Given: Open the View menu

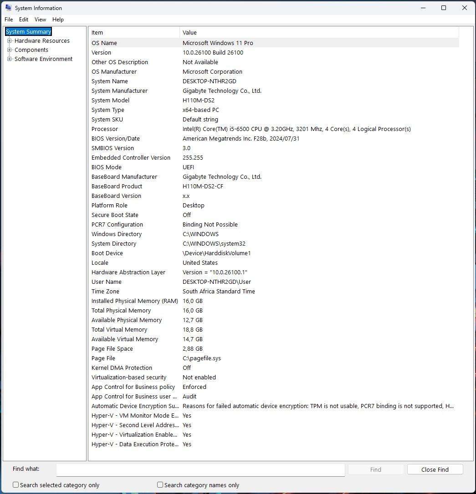Looking at the screenshot, I should pos(40,19).
